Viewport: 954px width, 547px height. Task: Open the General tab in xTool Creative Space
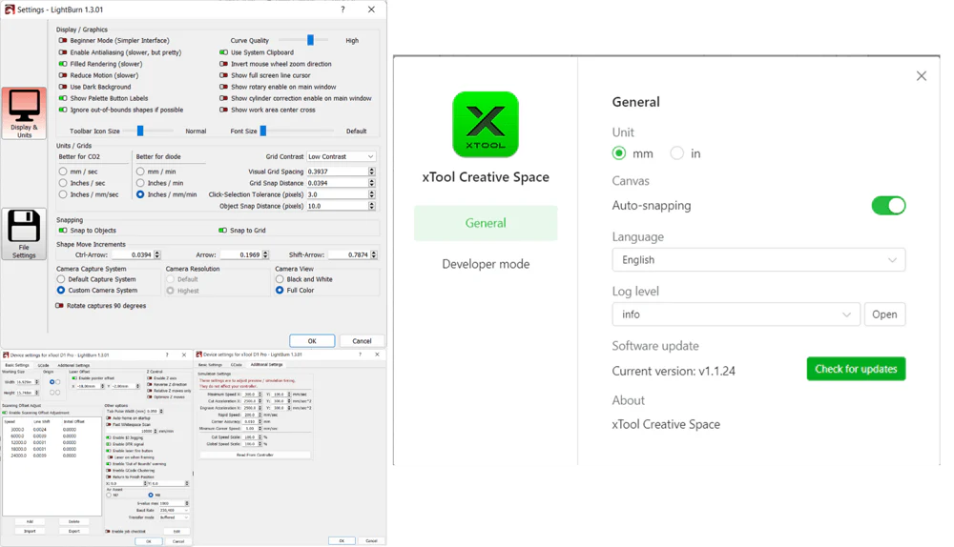coord(486,223)
